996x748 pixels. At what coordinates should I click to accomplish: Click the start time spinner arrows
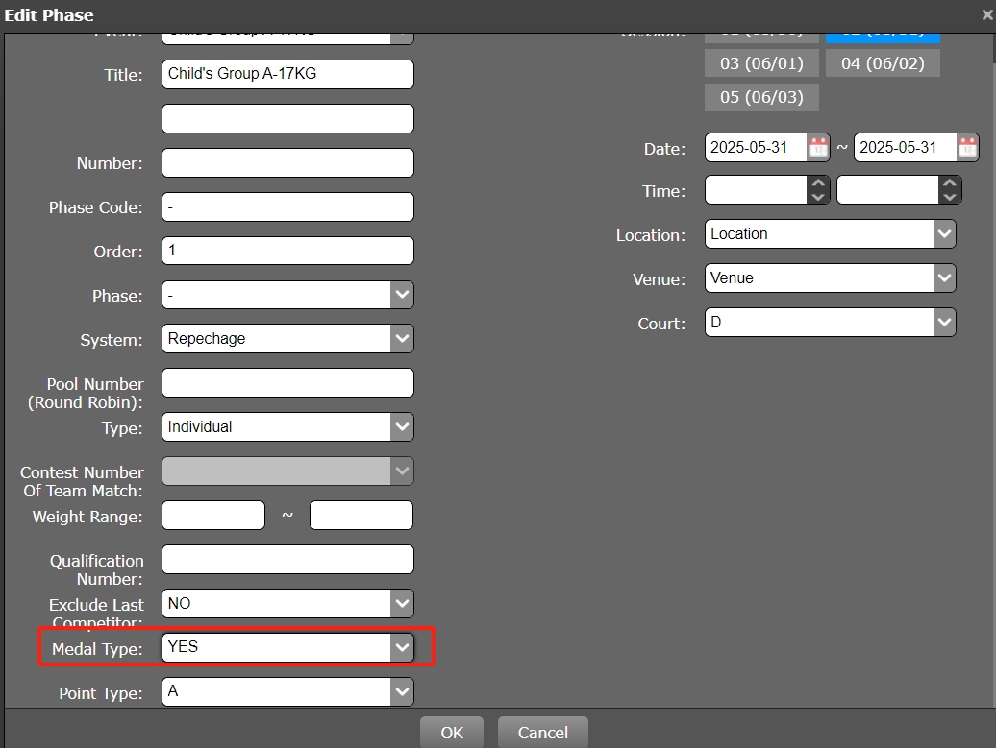(x=818, y=190)
